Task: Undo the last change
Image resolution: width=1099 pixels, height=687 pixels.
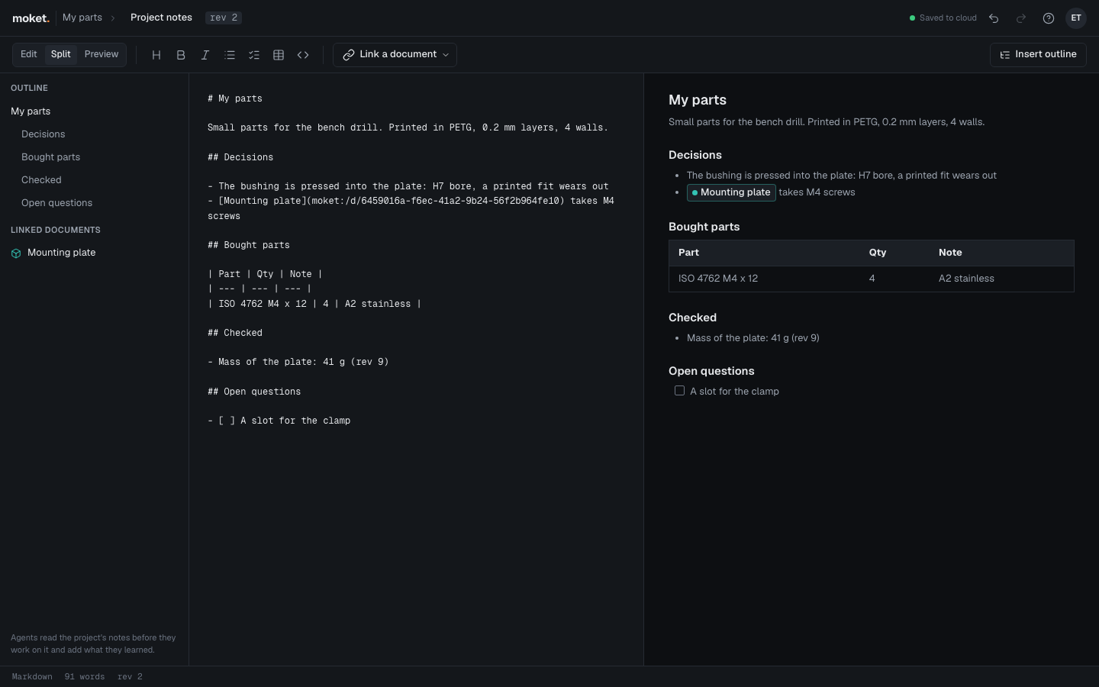Action: [x=994, y=18]
